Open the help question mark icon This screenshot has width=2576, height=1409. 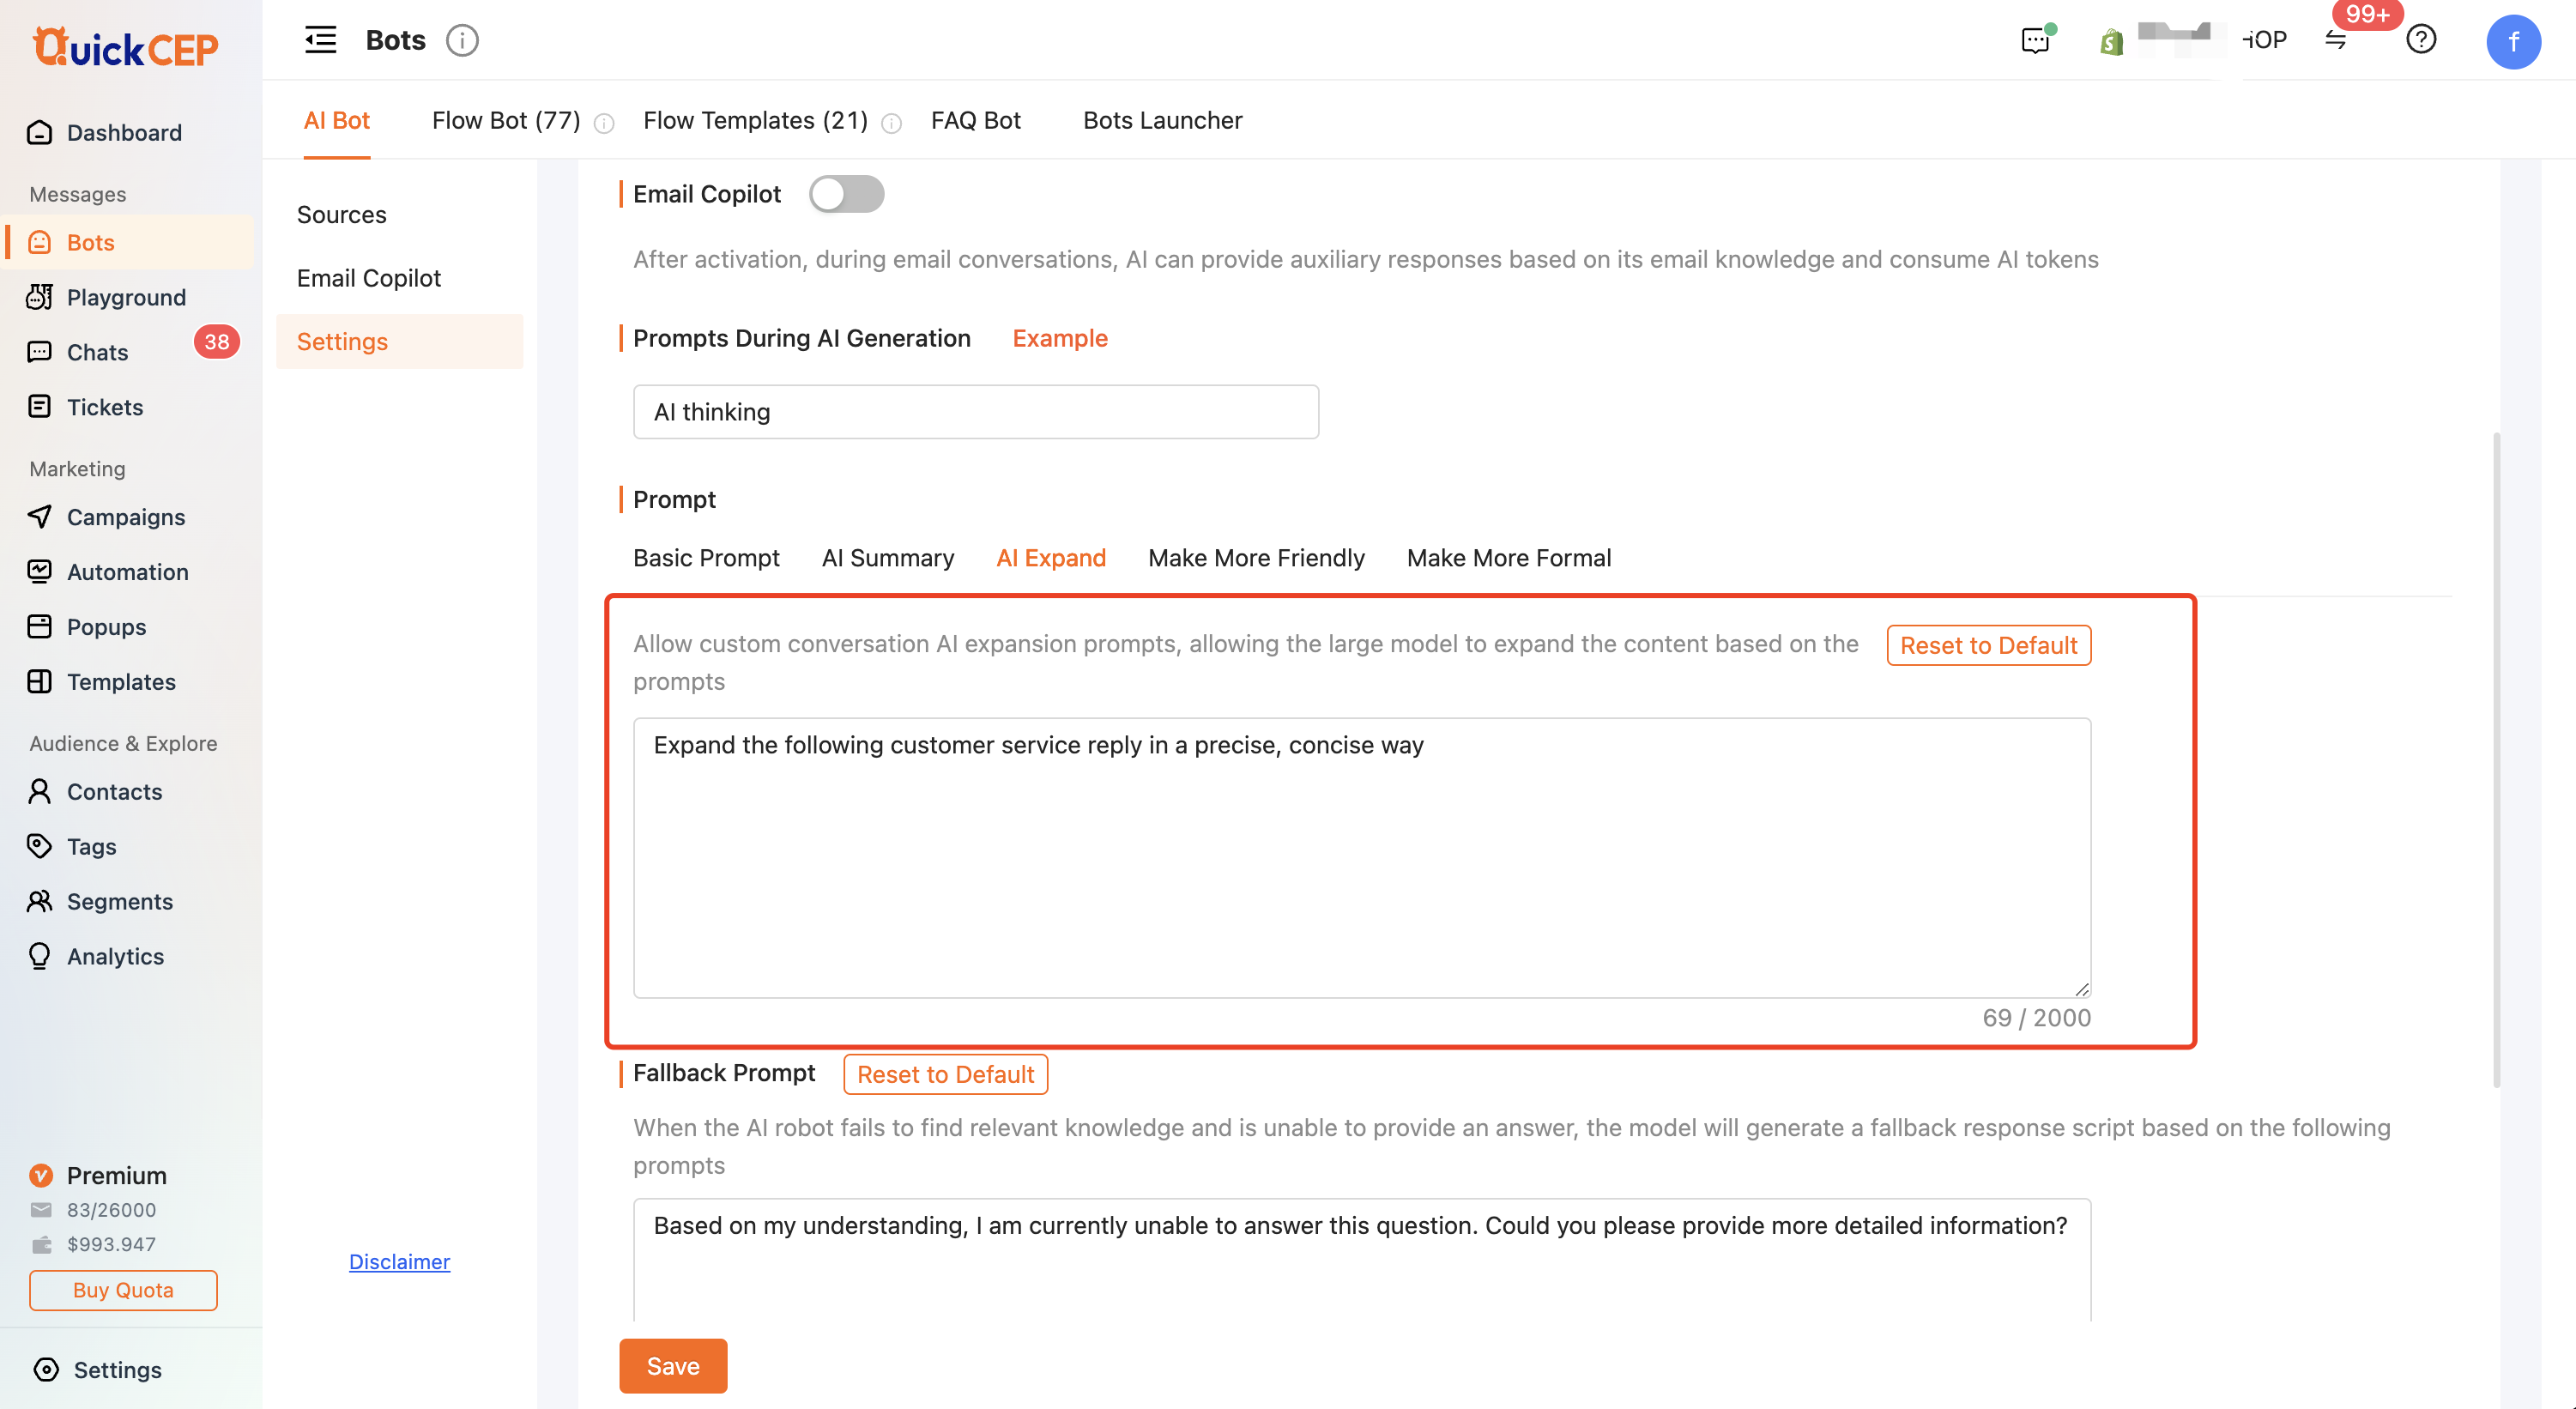2421,40
